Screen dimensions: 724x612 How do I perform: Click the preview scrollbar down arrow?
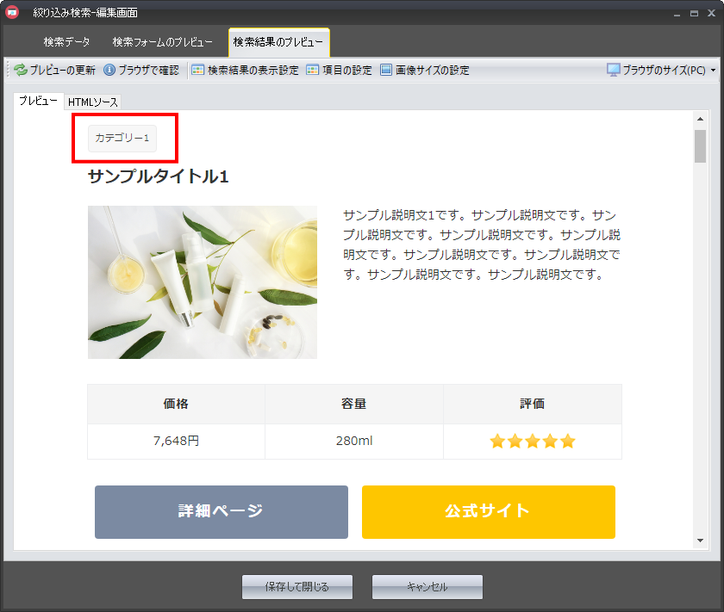coord(700,540)
